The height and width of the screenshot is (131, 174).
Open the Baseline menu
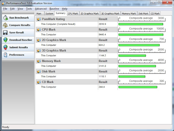(54, 9)
